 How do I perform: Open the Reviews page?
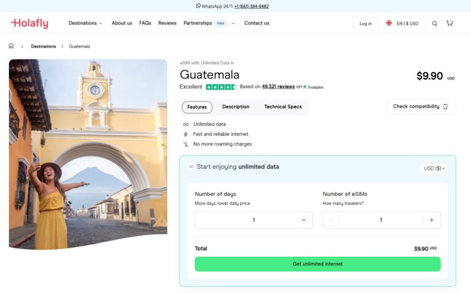[167, 23]
